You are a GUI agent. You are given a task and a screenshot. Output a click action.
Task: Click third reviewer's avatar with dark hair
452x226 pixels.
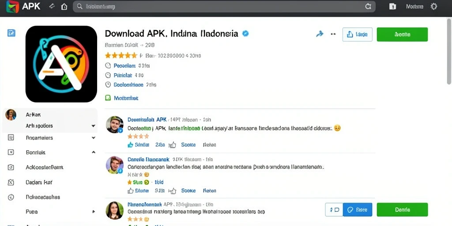[115, 210]
